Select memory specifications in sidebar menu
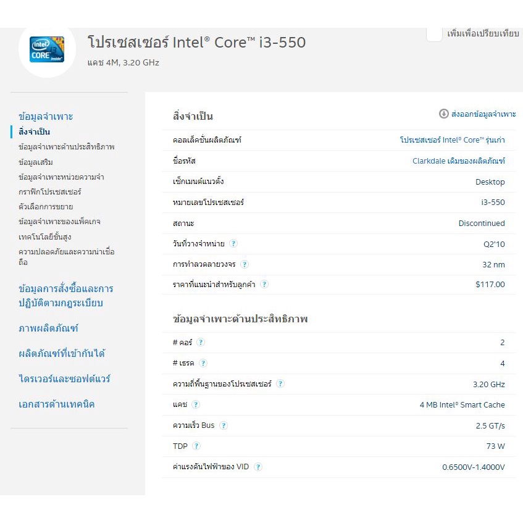This screenshot has height=523, width=523. (x=61, y=177)
